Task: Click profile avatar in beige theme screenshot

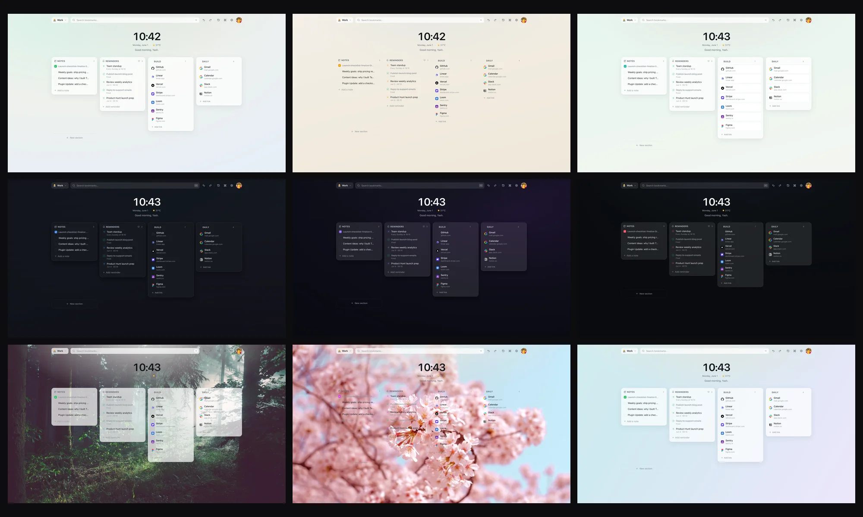Action: click(524, 20)
